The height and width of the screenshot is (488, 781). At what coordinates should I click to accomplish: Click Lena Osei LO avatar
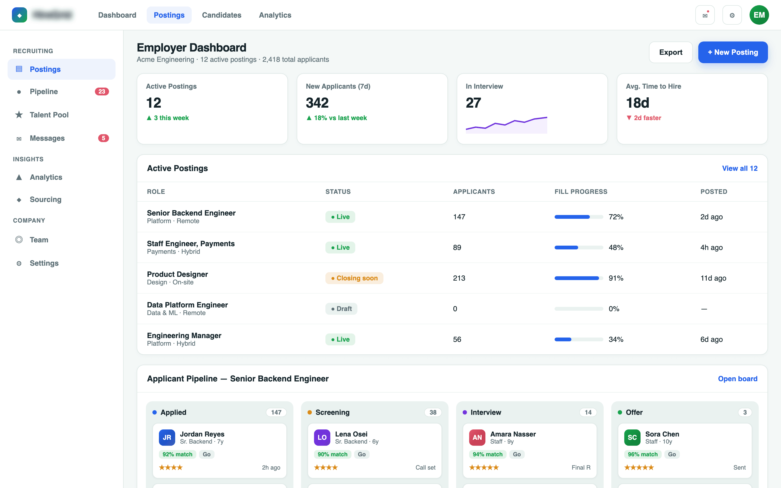click(x=322, y=437)
